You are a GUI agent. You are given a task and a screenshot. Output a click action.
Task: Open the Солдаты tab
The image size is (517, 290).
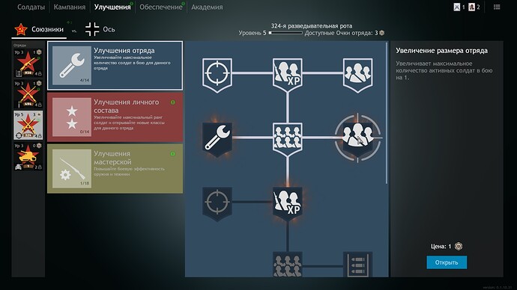pos(31,7)
